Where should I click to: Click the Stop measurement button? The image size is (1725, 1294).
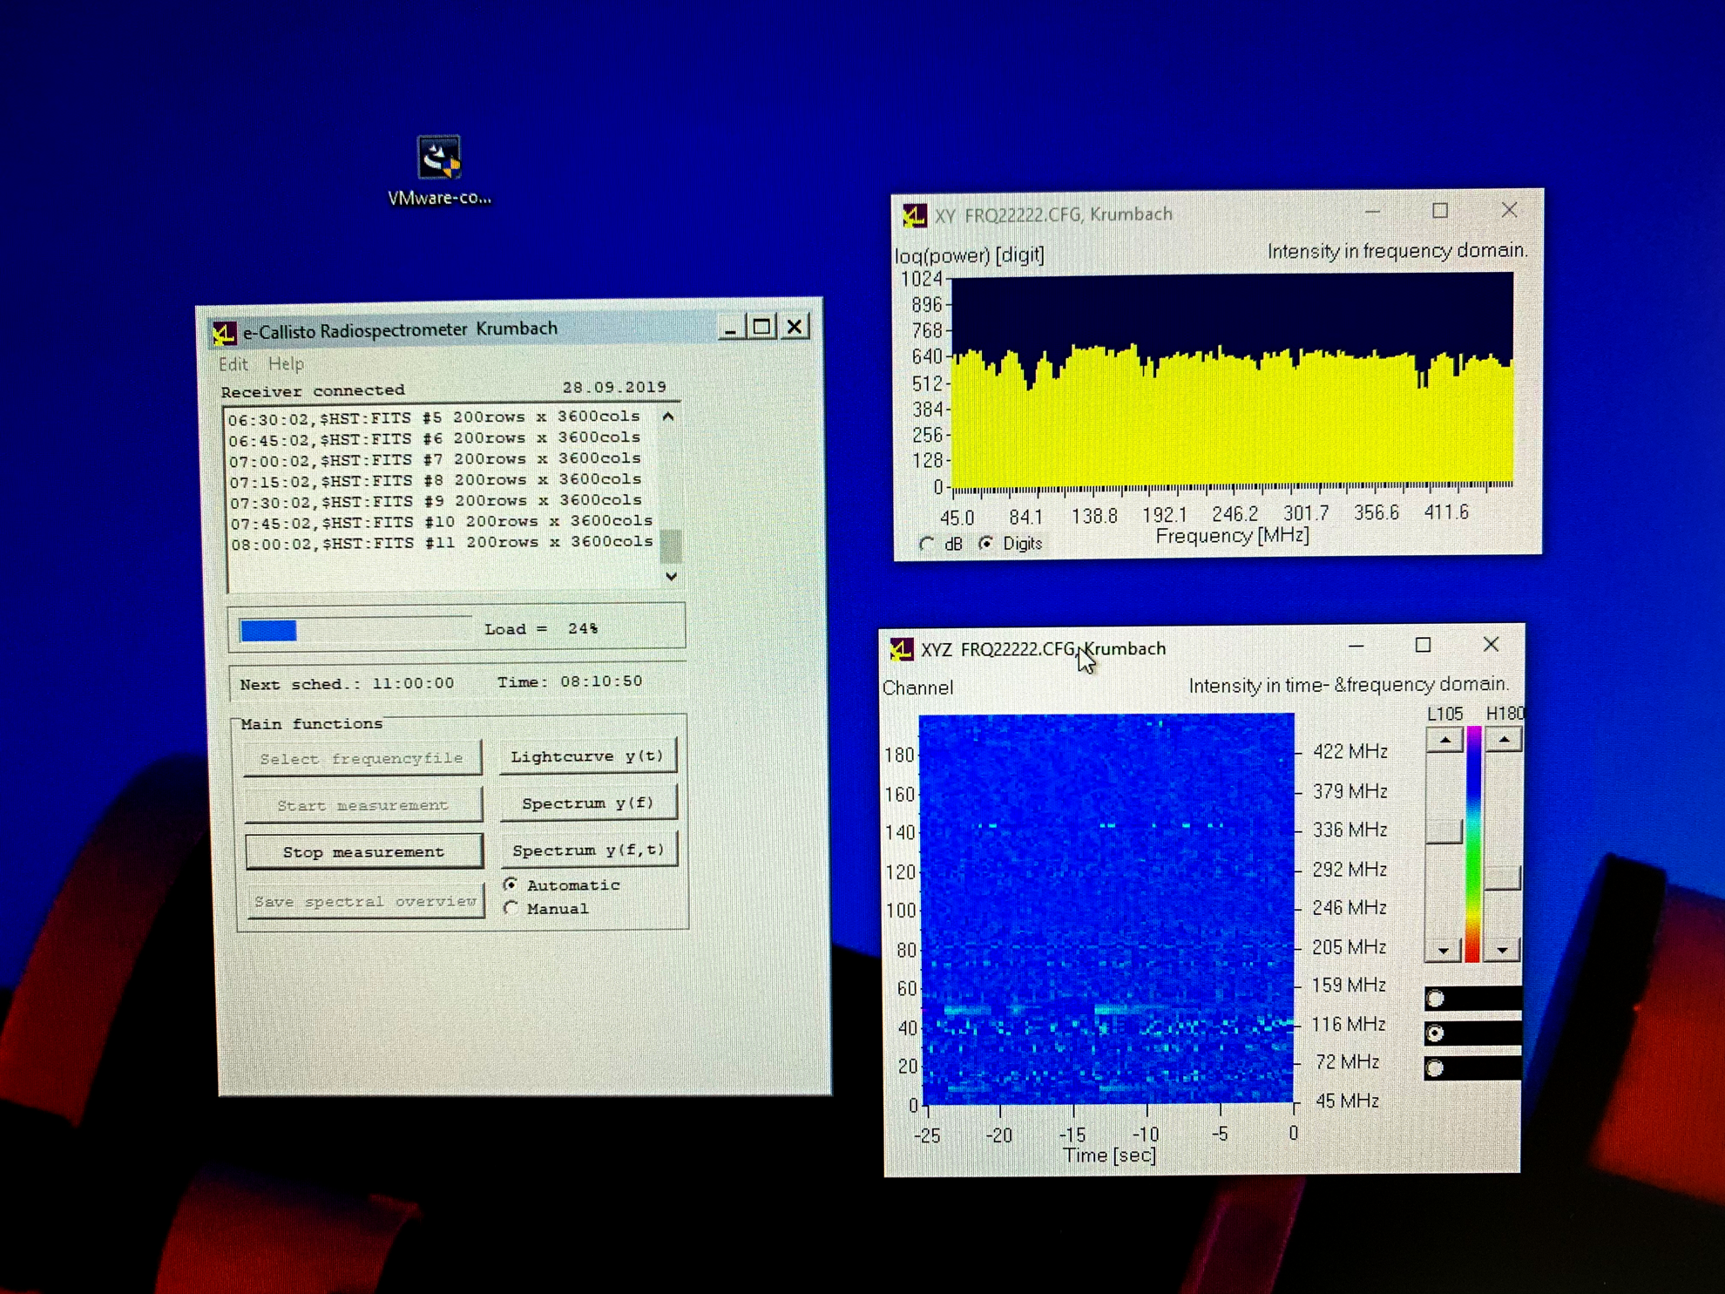tap(363, 851)
